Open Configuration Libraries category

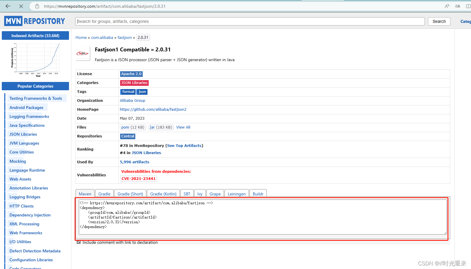click(31, 260)
